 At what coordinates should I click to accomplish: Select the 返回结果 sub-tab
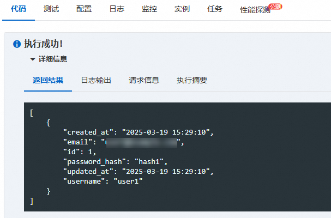coord(48,80)
